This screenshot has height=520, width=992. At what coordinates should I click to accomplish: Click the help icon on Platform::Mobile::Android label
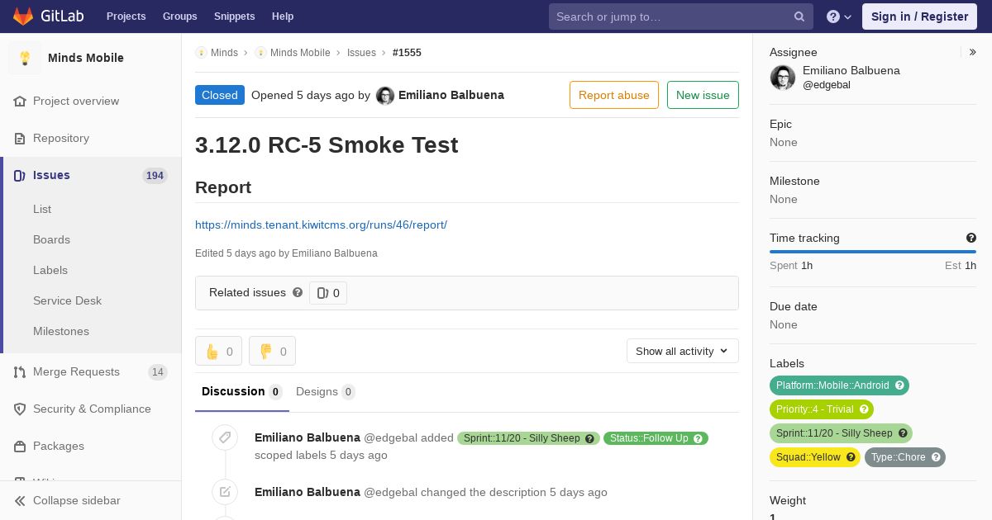(x=900, y=385)
